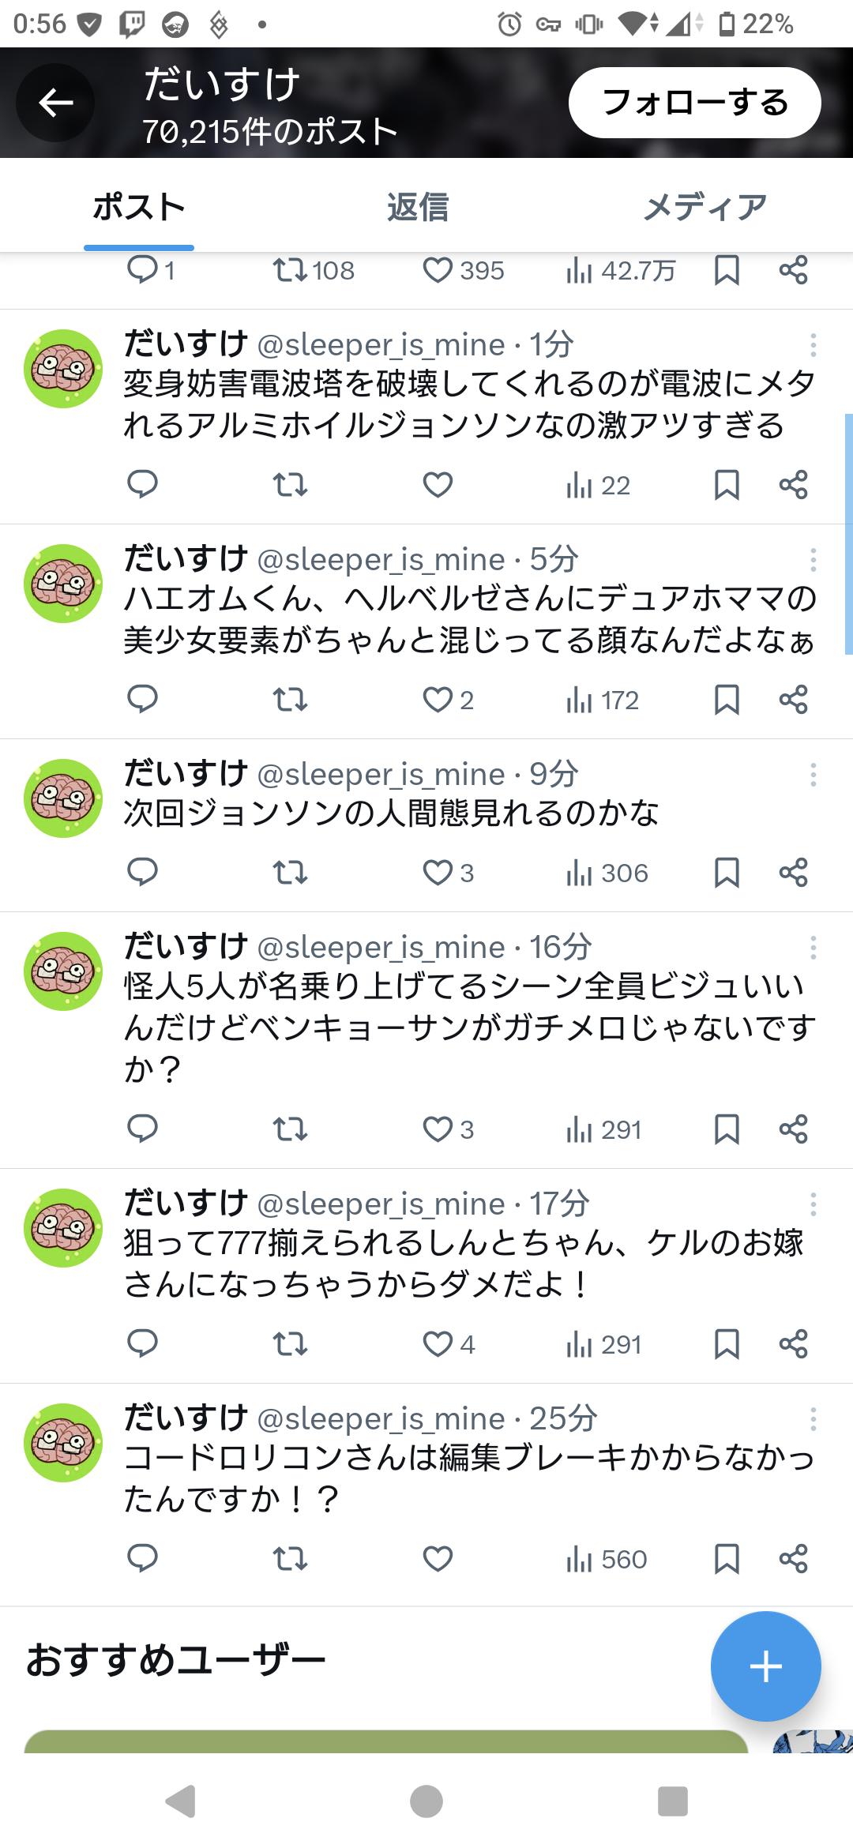Repost the 9分 ago ジョンソン post
Viewport: 853px width, 1848px height.
click(x=290, y=873)
